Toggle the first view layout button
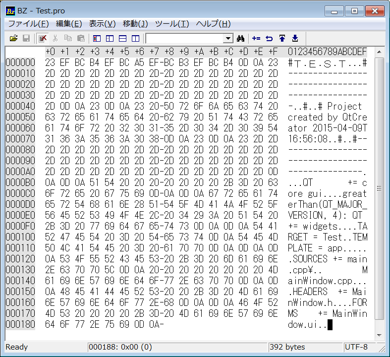The height and width of the screenshot is (357, 390). pyautogui.click(x=97, y=38)
